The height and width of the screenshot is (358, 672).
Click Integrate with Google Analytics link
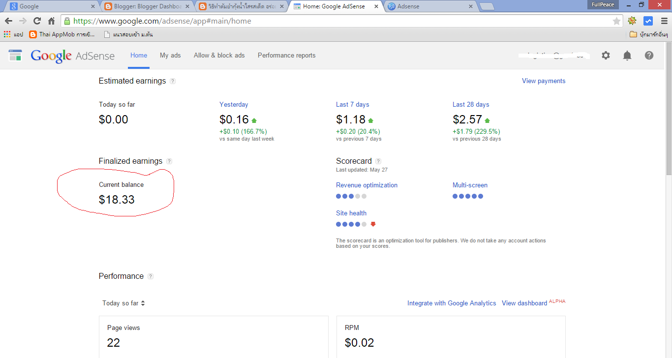(x=452, y=303)
